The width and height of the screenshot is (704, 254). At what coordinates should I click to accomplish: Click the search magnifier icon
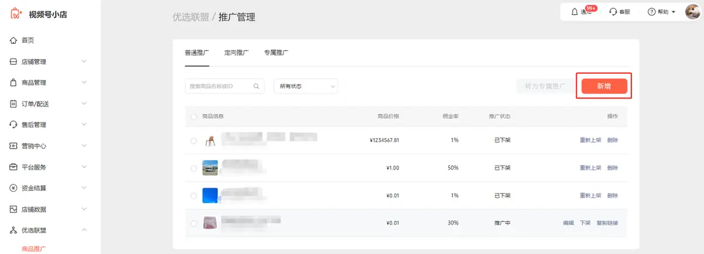click(256, 86)
